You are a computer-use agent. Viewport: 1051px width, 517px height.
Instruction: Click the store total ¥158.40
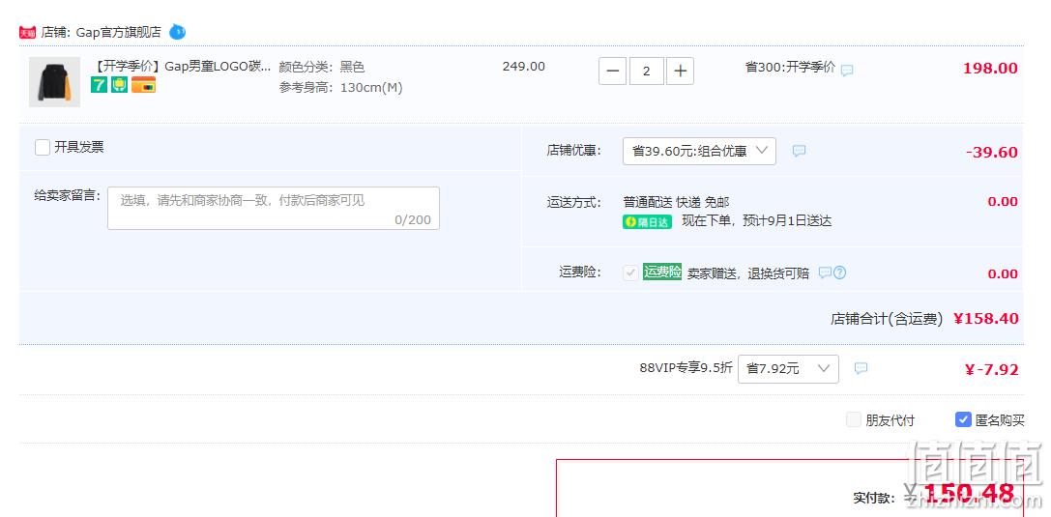pyautogui.click(x=986, y=319)
